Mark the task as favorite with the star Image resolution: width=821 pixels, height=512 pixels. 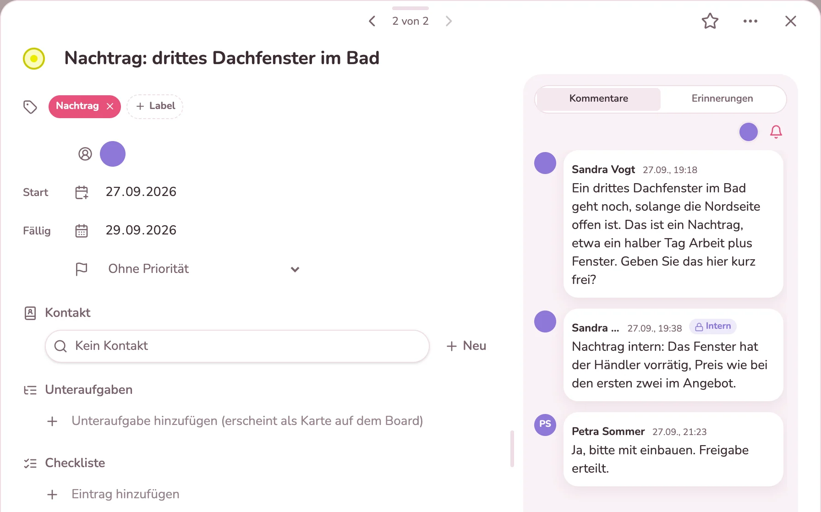pyautogui.click(x=710, y=21)
